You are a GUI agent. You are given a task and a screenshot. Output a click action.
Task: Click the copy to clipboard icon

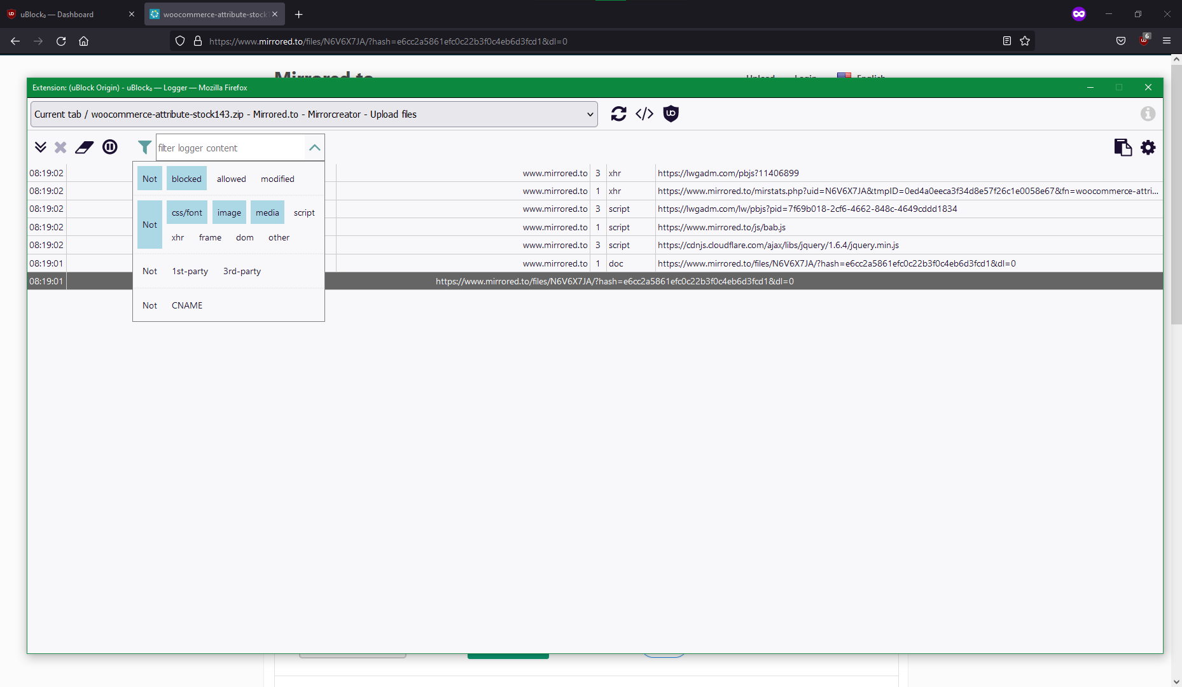[1123, 148]
